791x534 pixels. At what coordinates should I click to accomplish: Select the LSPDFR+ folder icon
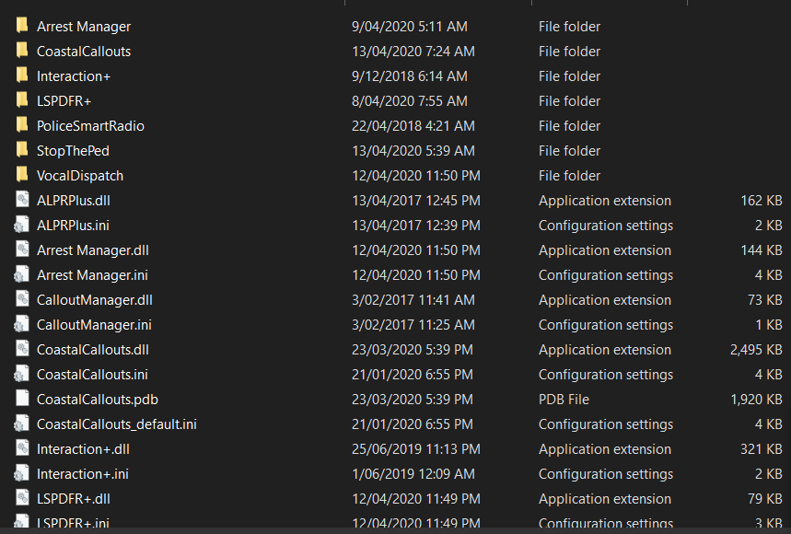click(x=22, y=100)
